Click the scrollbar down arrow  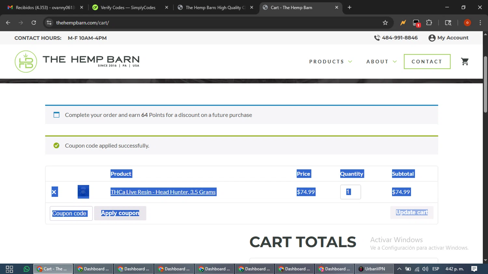click(485, 260)
